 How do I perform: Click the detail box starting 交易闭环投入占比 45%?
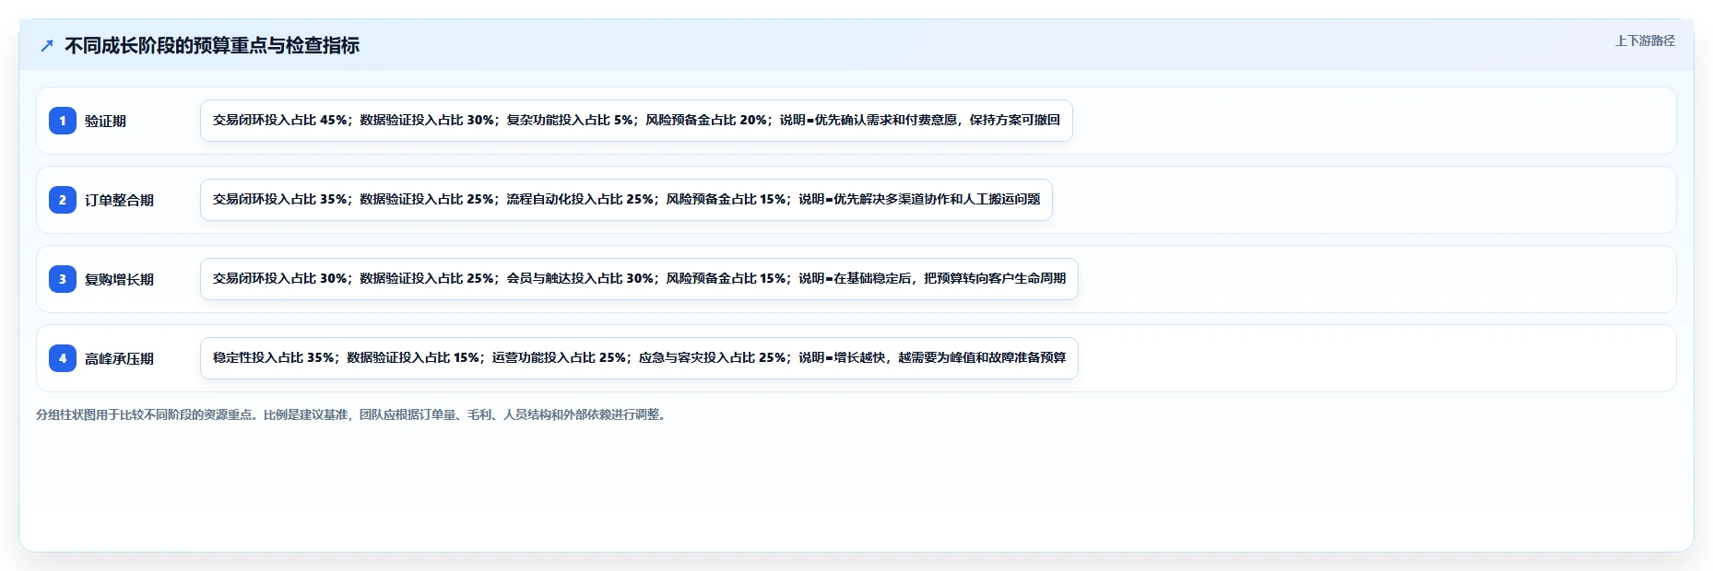click(x=636, y=121)
